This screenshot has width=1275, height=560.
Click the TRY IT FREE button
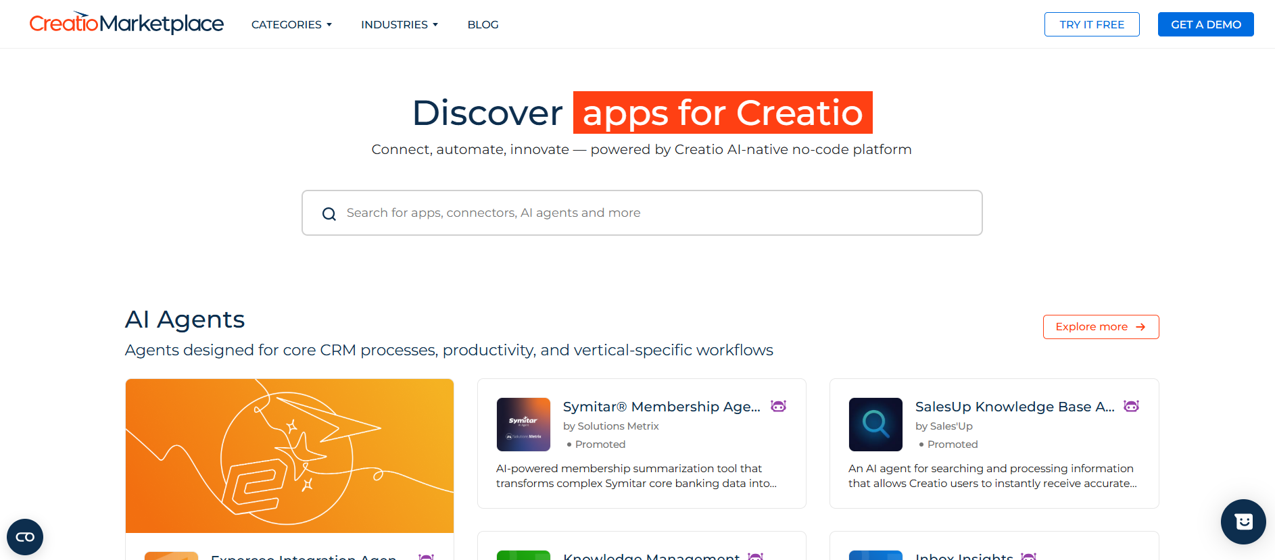(1092, 24)
